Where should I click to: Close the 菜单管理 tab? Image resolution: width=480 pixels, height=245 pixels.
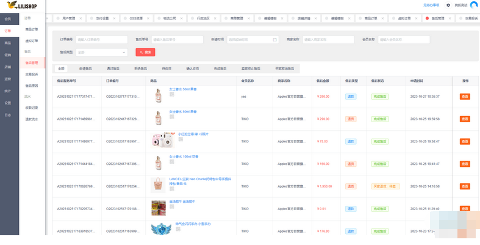point(249,18)
